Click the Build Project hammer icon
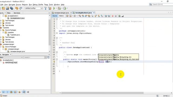This screenshot has height=97, width=173. pyautogui.click(x=45, y=8)
